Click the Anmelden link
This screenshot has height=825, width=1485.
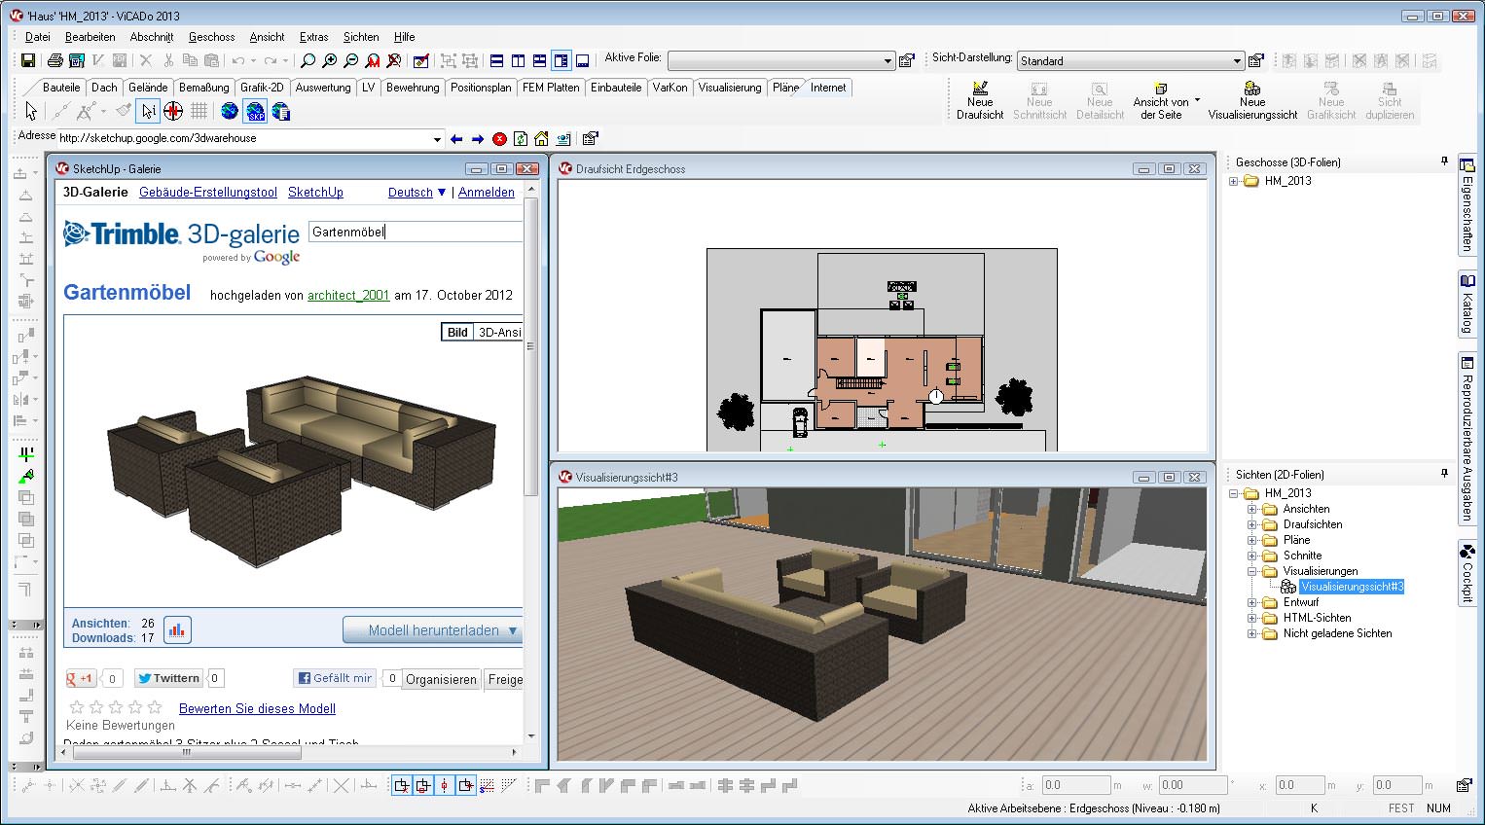click(487, 192)
